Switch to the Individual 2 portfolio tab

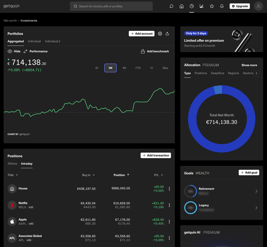[x=53, y=41]
